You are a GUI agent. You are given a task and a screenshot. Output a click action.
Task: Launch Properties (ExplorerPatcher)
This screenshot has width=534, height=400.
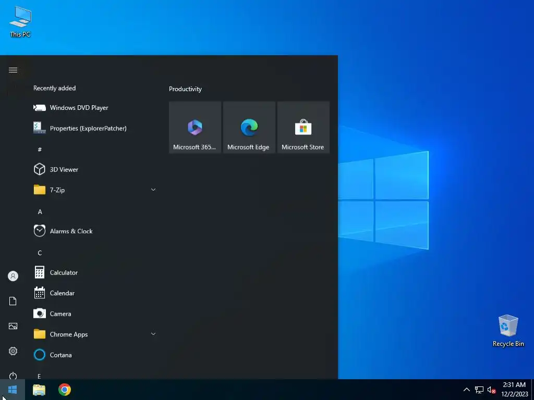[x=95, y=128]
